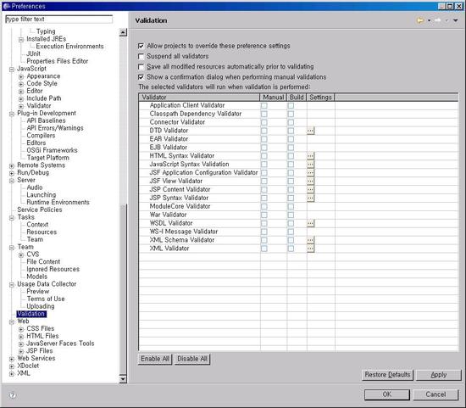The height and width of the screenshot is (408, 466).
Task: Select Runtime Environments in the tree
Action: [58, 203]
